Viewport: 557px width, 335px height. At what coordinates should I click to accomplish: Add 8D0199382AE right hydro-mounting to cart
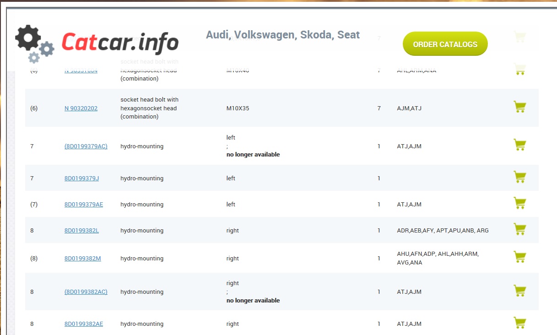click(519, 323)
